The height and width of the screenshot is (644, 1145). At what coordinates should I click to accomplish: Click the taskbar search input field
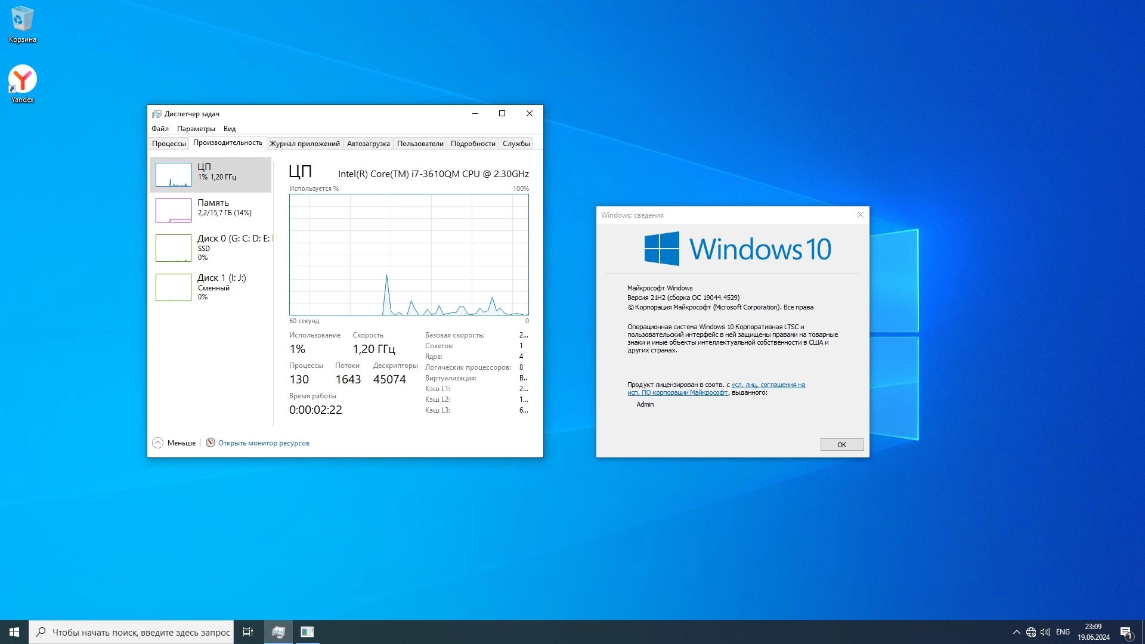point(141,632)
